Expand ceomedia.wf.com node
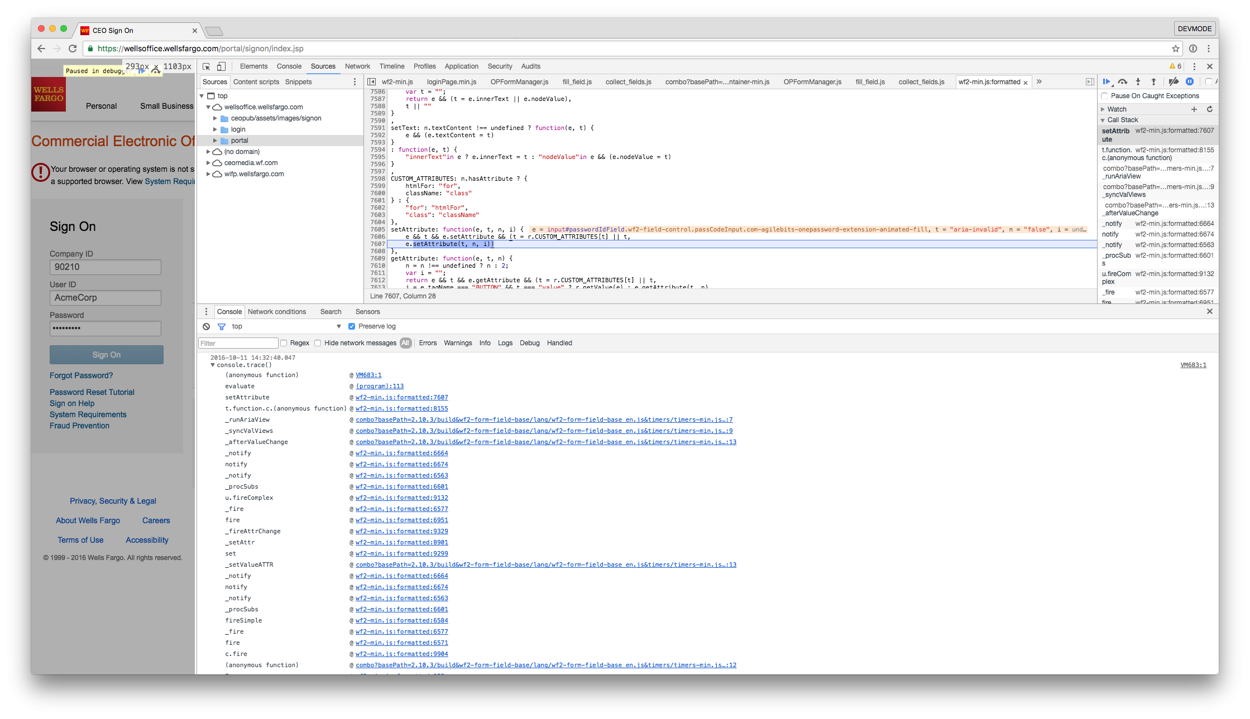 (x=208, y=163)
